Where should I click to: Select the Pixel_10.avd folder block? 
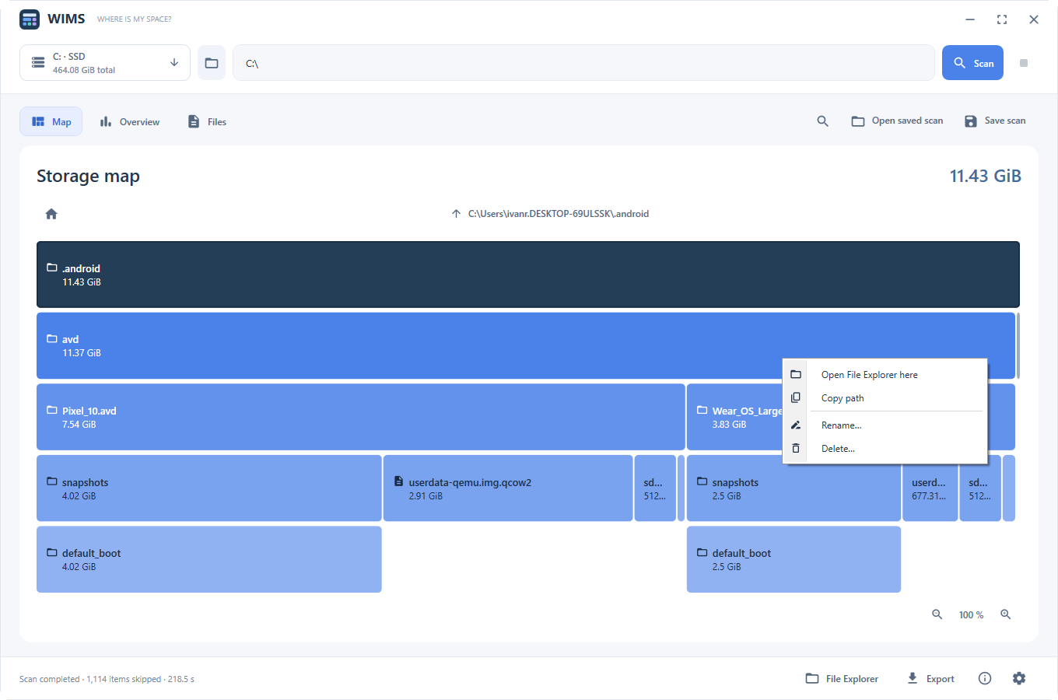pos(361,417)
